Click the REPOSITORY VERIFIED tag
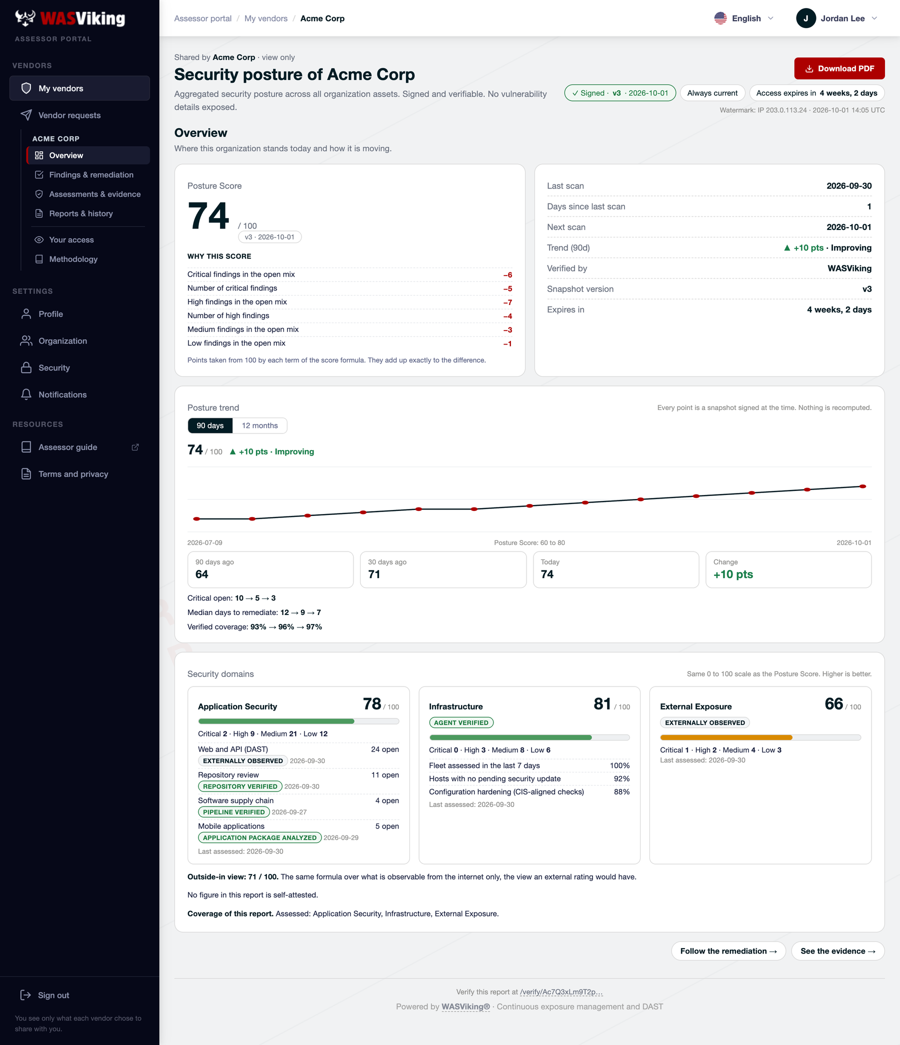 pos(240,786)
